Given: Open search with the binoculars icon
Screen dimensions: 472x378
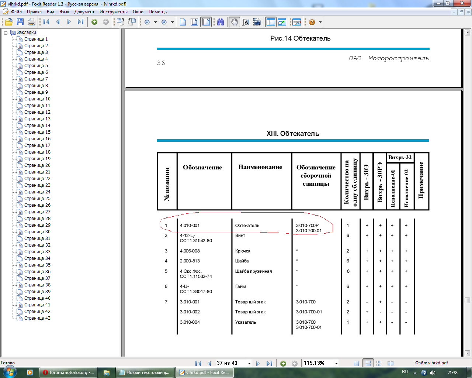Looking at the screenshot, I should pos(221,22).
